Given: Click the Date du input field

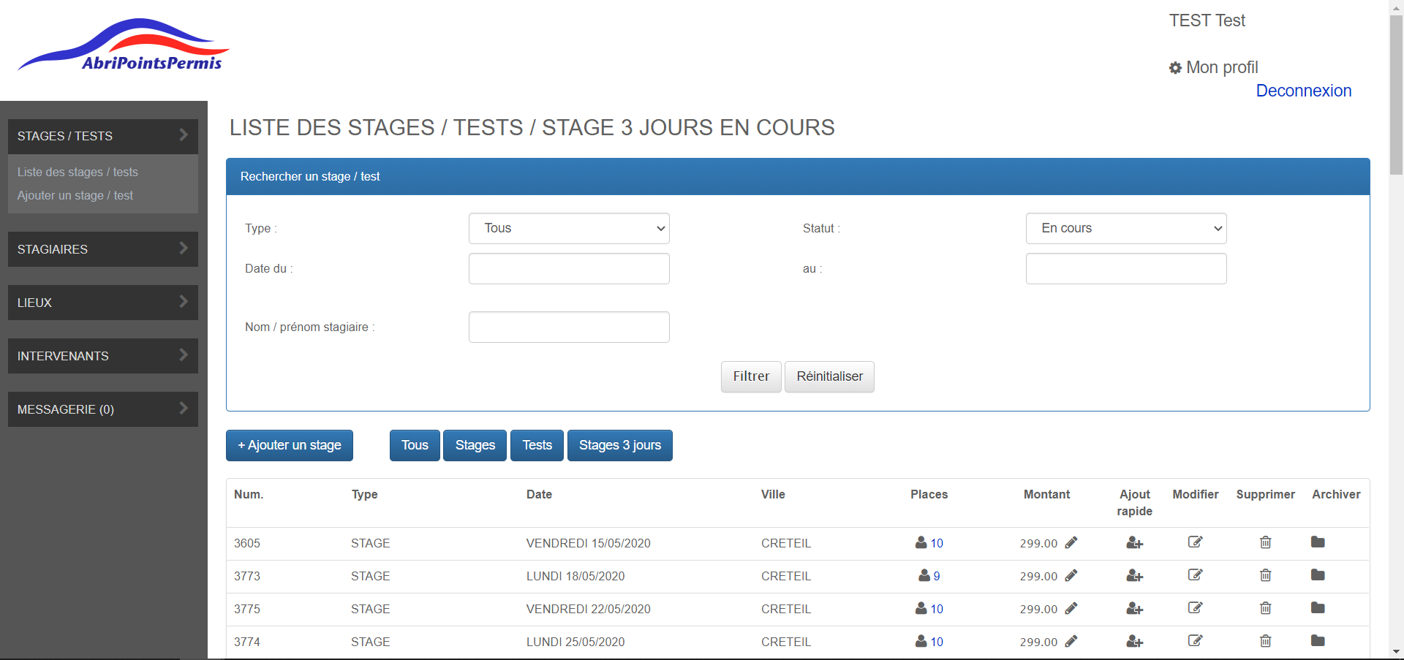Looking at the screenshot, I should pos(569,269).
